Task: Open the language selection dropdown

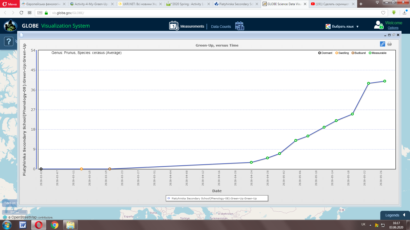Action: coord(342,26)
